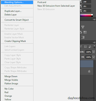Filter layers by smart objects icon
The width and height of the screenshot is (96, 101).
(x=90, y=47)
